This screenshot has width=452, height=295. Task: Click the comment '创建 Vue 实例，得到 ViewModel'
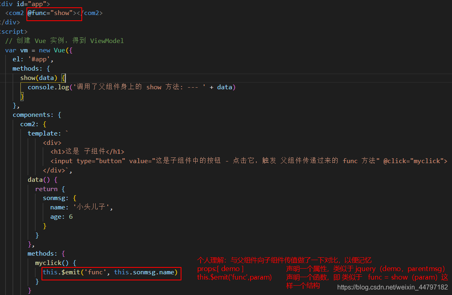pos(70,41)
